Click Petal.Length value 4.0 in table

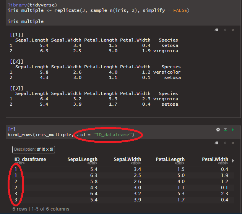(181, 181)
